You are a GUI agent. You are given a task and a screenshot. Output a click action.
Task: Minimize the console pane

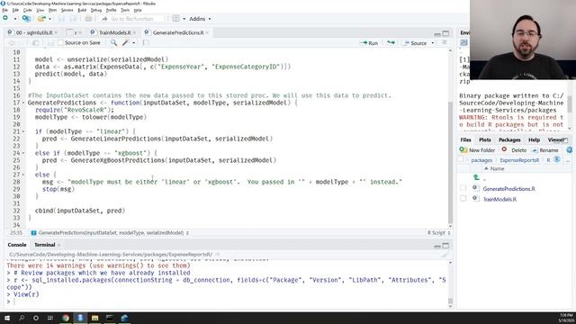[437, 246]
